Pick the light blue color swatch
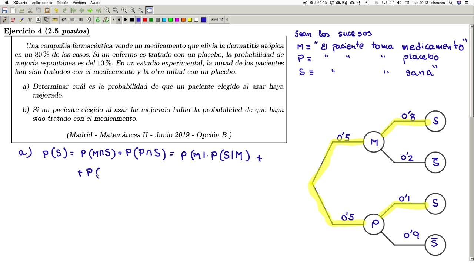The image size is (474, 266). (164, 20)
